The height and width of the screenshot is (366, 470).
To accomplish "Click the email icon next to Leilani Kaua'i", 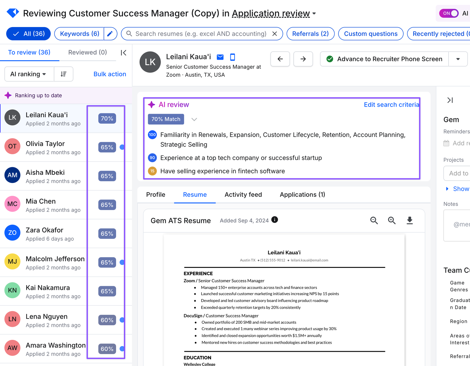I will [x=220, y=57].
